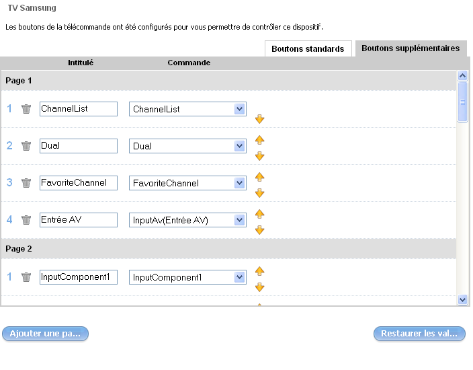Click the Dual label text field
Screen dimensions: 473x370
pos(78,146)
